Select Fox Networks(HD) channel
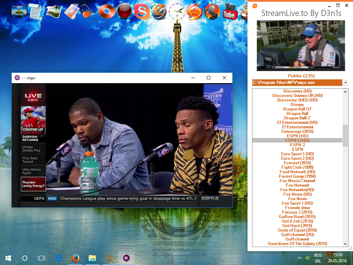The image size is (353, 265). [x=297, y=190]
